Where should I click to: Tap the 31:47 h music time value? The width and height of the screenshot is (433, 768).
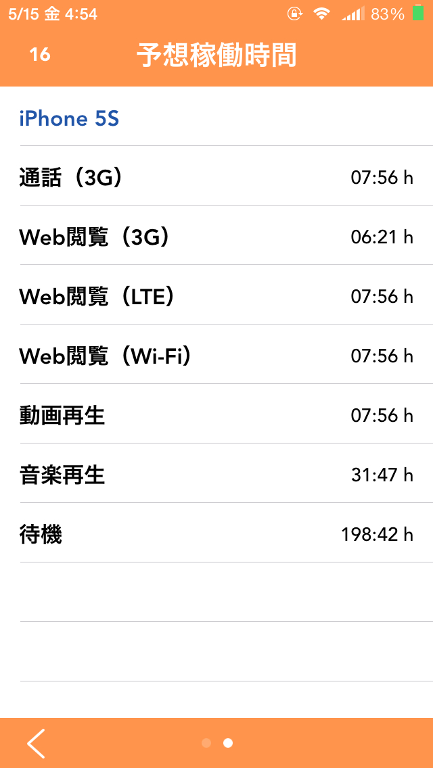tap(382, 475)
